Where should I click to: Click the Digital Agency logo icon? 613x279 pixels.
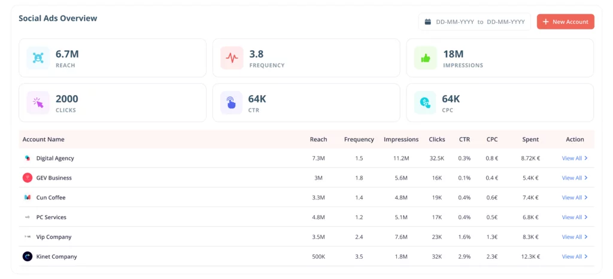[x=28, y=158]
